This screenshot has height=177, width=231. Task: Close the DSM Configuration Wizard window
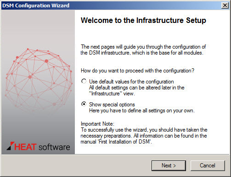pyautogui.click(x=225, y=6)
